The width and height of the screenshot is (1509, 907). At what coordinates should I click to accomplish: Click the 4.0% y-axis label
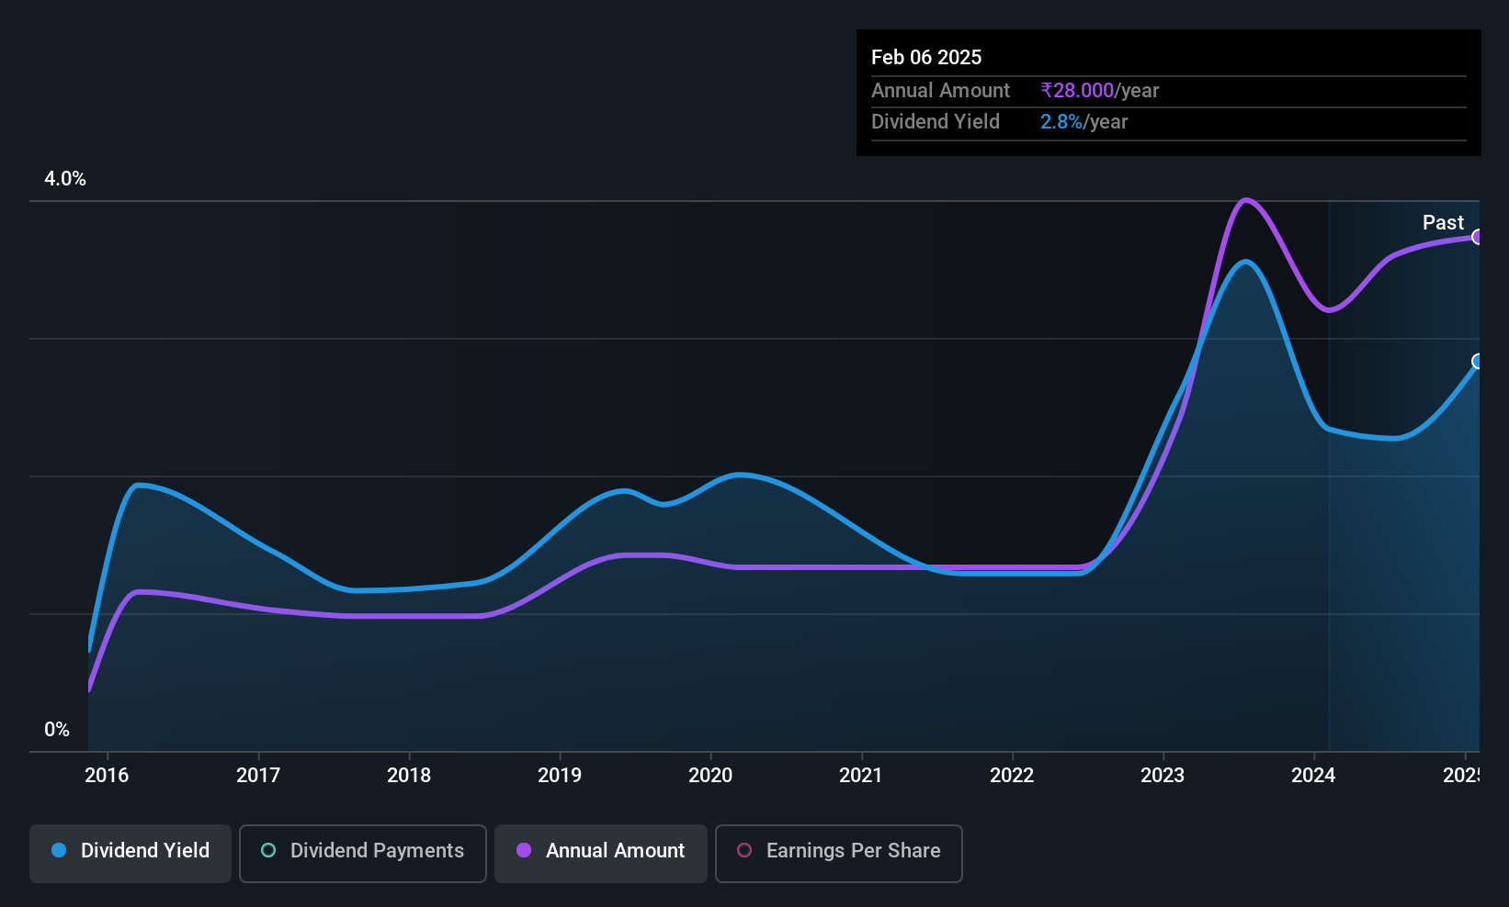pos(65,179)
